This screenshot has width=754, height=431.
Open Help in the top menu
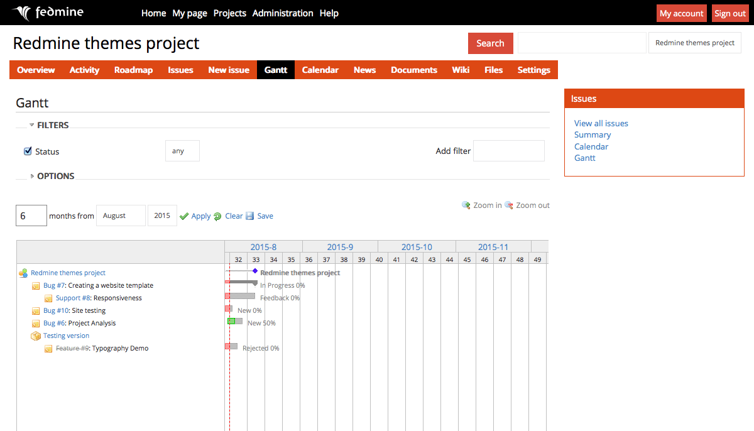(329, 13)
